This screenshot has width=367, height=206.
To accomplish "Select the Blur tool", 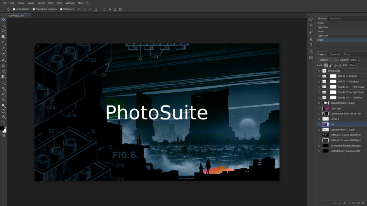I will (3, 83).
